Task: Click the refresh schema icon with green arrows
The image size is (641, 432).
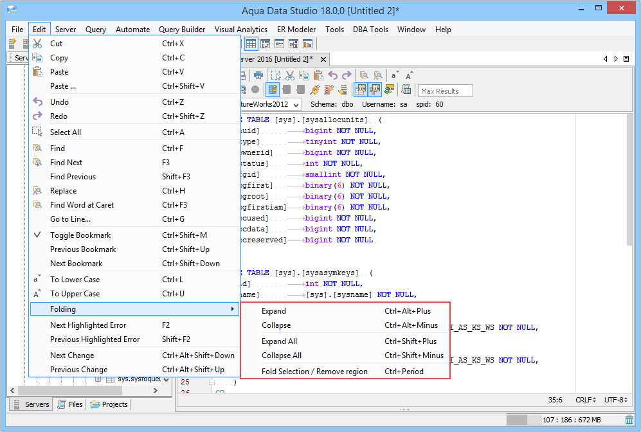Action: (x=390, y=89)
